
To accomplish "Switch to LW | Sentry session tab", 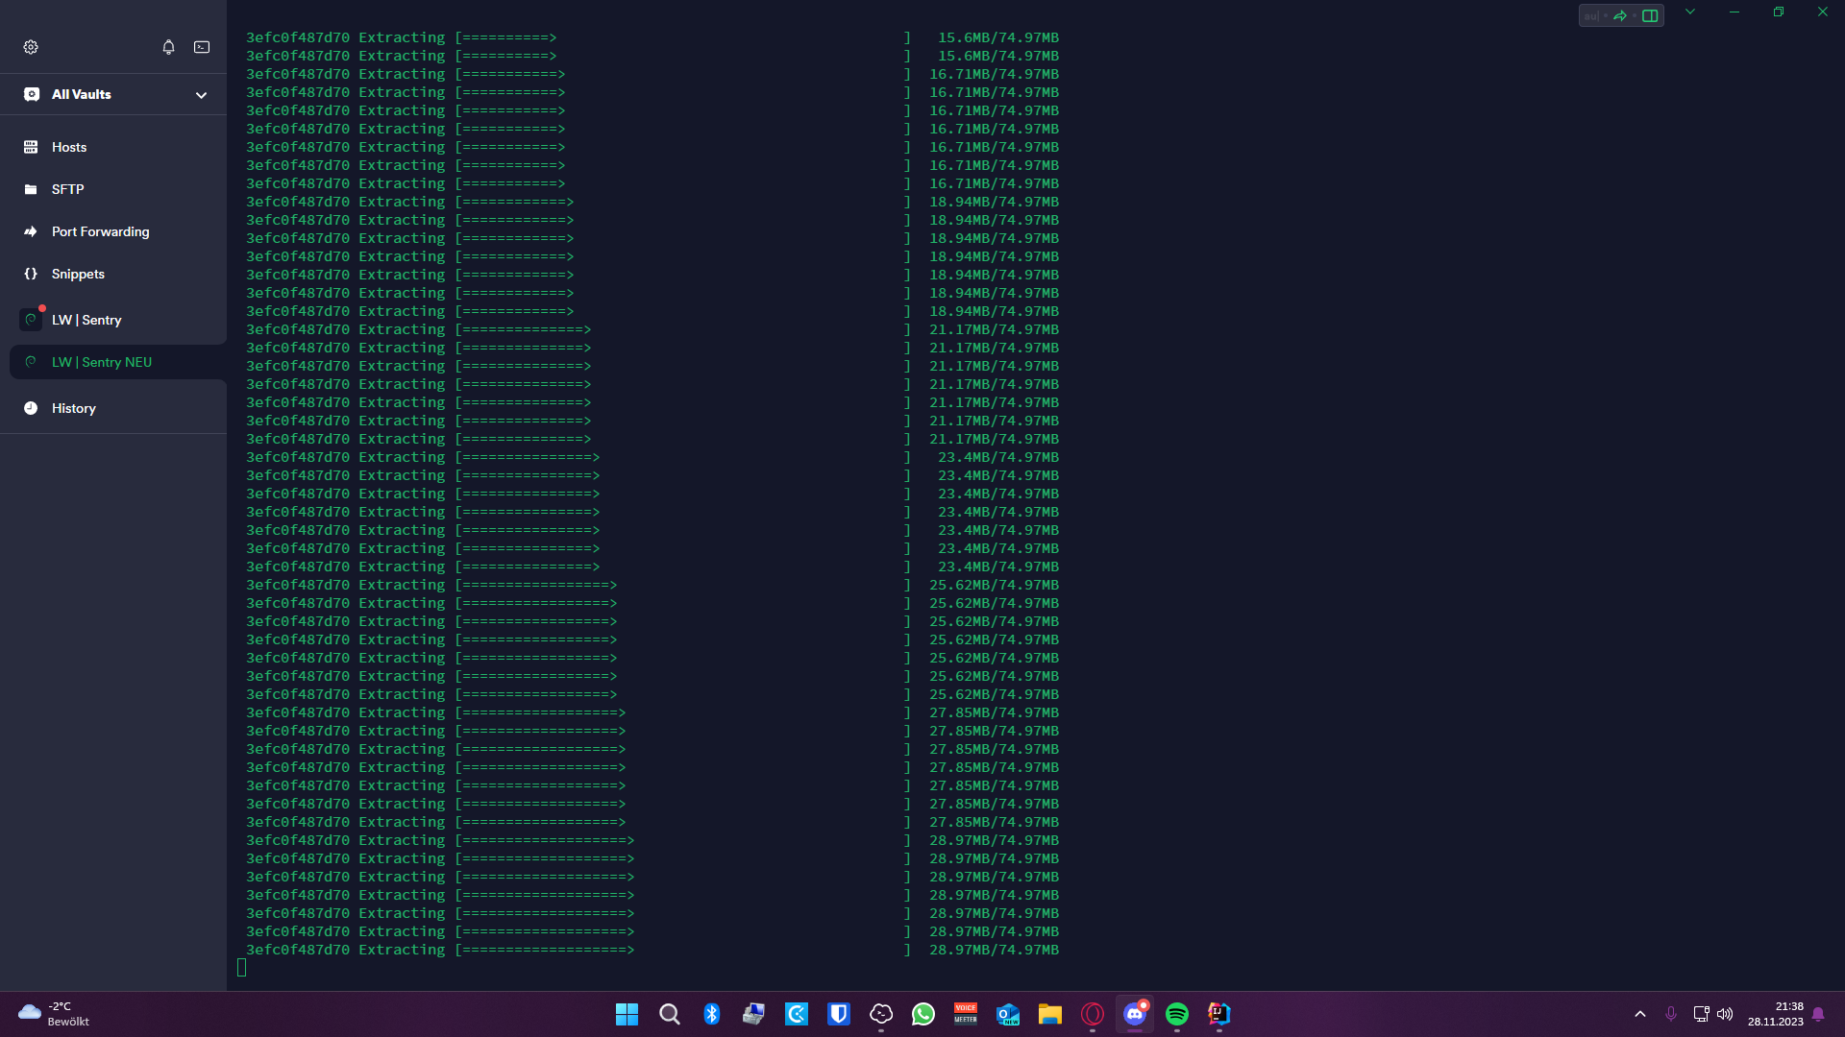I will point(86,320).
